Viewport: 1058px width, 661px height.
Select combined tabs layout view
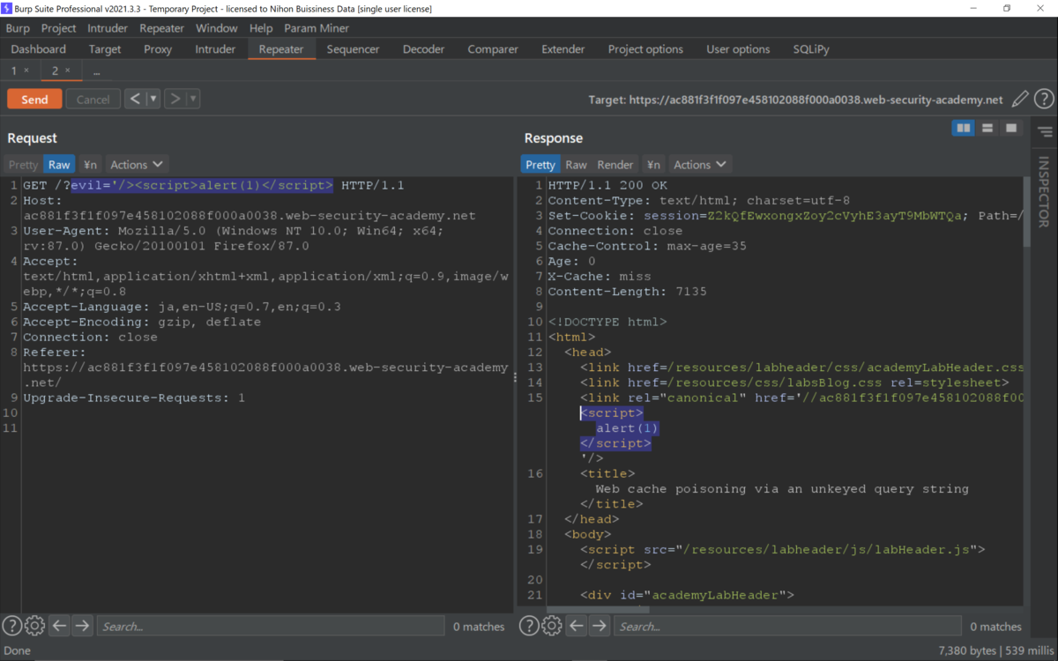click(1011, 129)
